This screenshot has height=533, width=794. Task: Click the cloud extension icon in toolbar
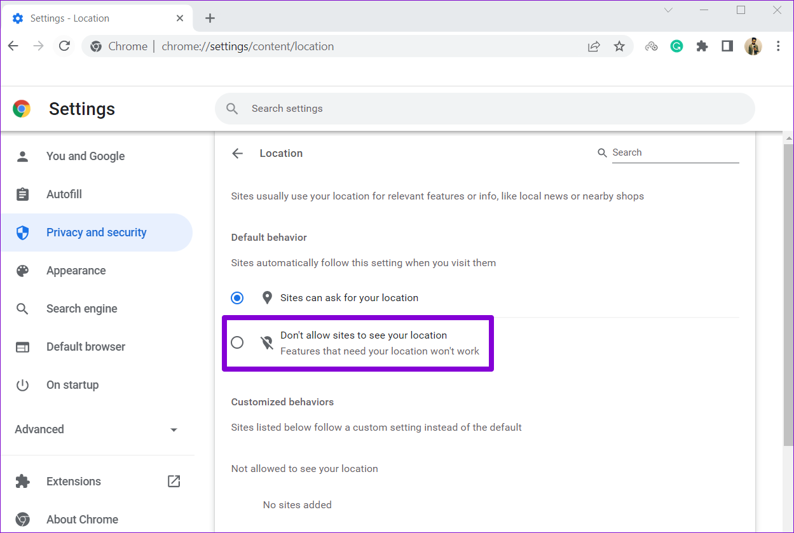pyautogui.click(x=651, y=46)
